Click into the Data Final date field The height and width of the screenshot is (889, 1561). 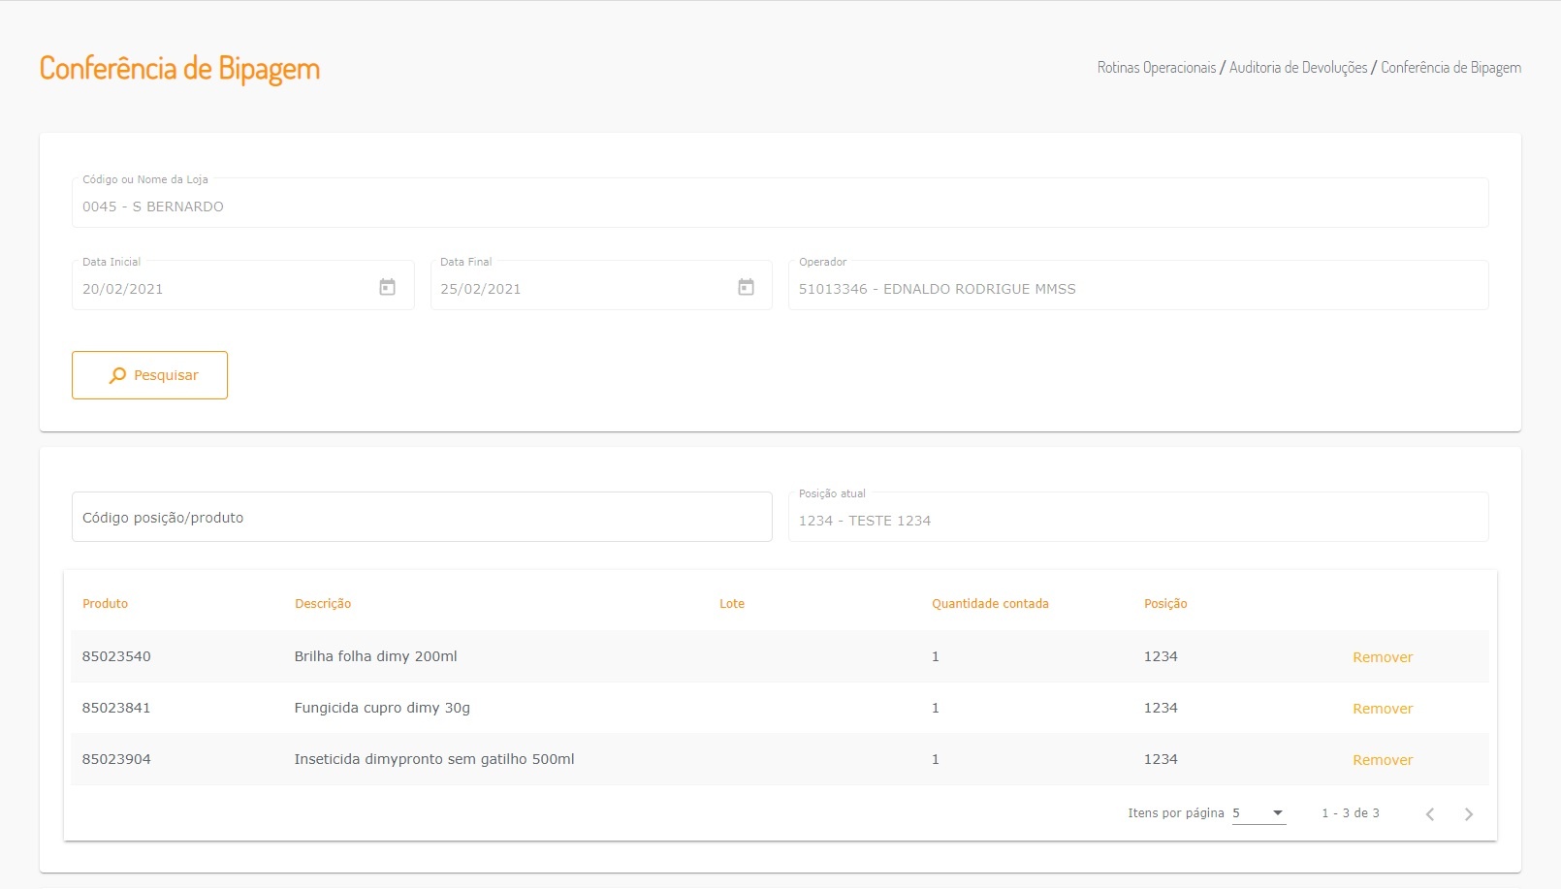[x=601, y=285]
